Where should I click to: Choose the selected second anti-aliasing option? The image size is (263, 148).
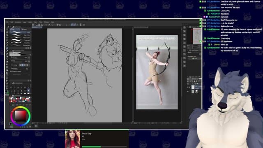pos(23,65)
